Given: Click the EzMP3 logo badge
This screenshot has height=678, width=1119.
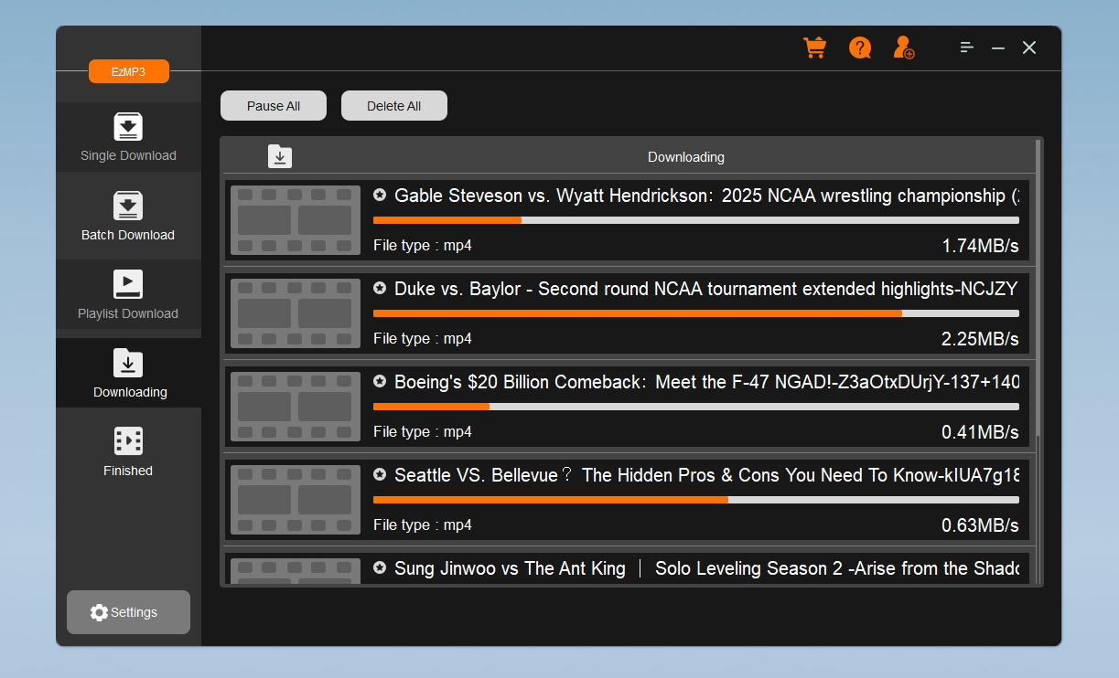Looking at the screenshot, I should [129, 71].
